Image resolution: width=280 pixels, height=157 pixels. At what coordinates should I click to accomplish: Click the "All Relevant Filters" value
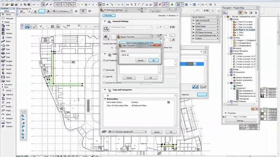pos(139,106)
